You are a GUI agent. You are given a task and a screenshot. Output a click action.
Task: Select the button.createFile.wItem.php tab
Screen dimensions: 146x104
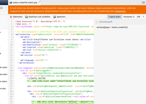tap(24, 3)
